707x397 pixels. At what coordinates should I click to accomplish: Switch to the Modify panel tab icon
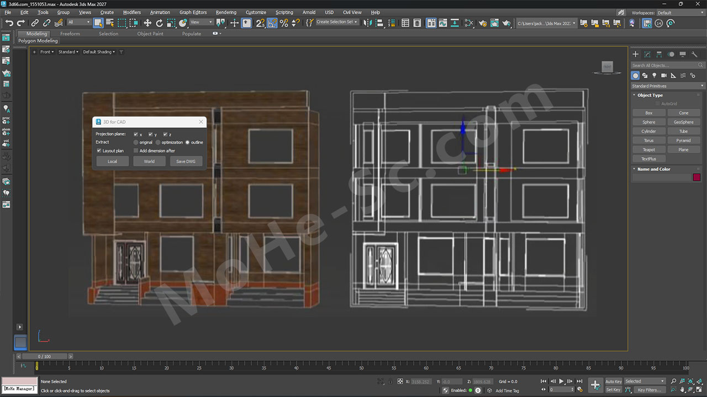pos(647,54)
